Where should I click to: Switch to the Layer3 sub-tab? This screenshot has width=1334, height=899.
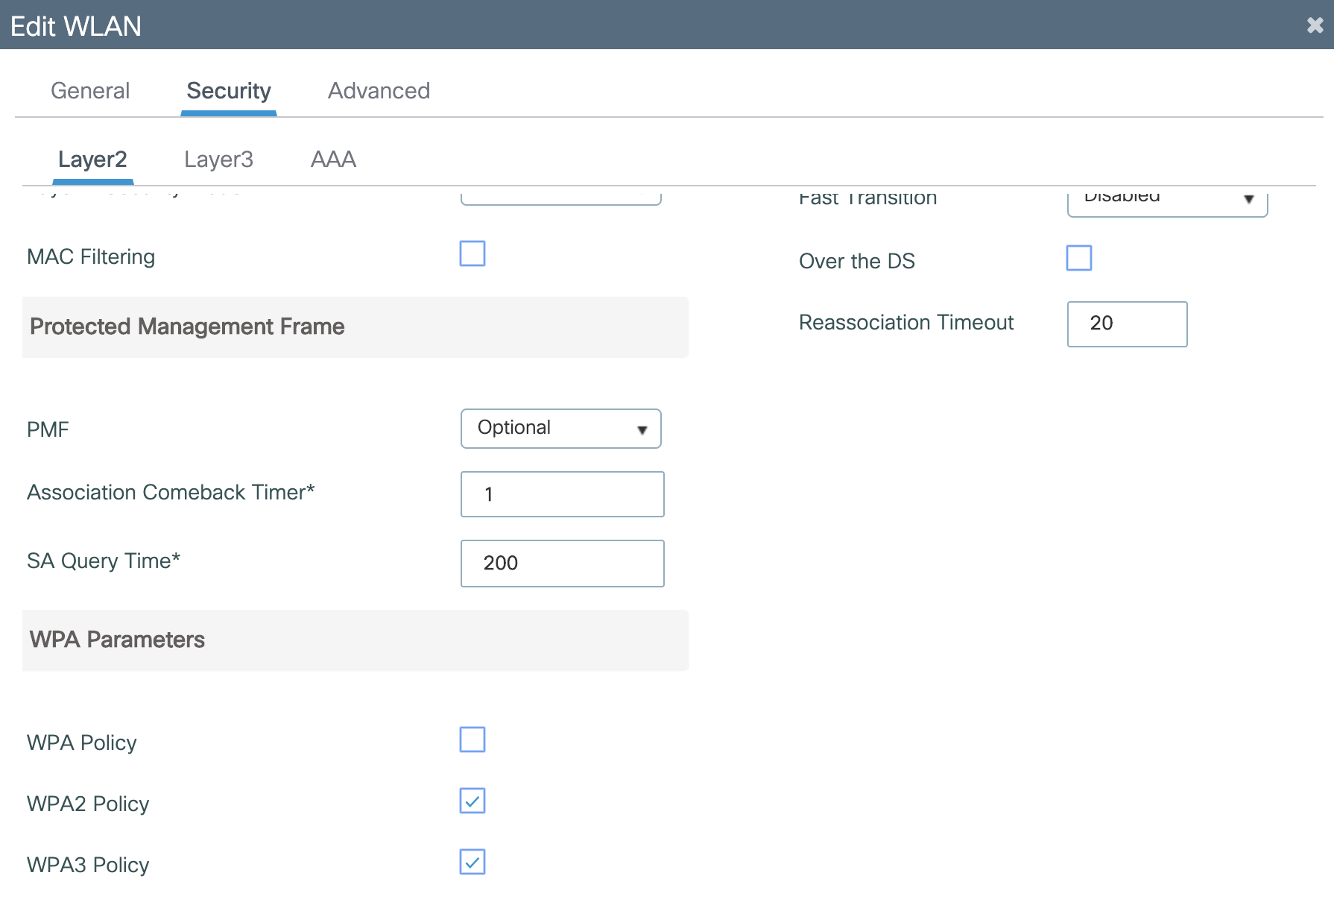tap(218, 160)
